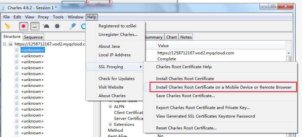Open the Edit menu
Screen dimensions: 302x137
point(17,17)
